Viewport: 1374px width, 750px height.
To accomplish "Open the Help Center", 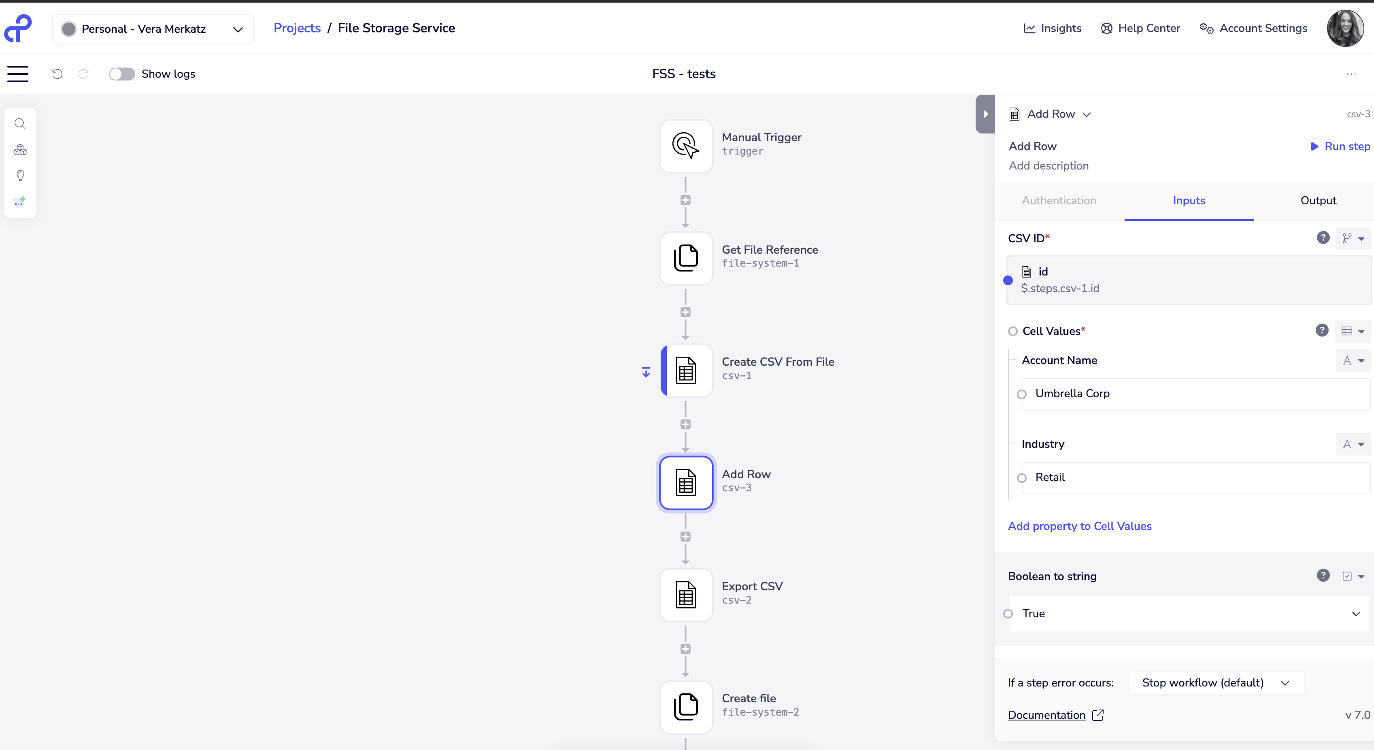I will pyautogui.click(x=1140, y=28).
